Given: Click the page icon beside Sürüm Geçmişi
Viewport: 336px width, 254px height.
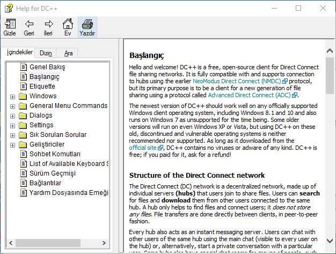Looking at the screenshot, I should [24, 173].
